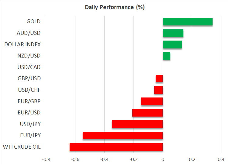
Task: Click the -0.8 axis value
Action: click(x=46, y=159)
